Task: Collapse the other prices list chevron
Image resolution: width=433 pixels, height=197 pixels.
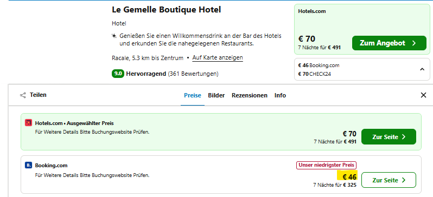Action: tap(422, 69)
